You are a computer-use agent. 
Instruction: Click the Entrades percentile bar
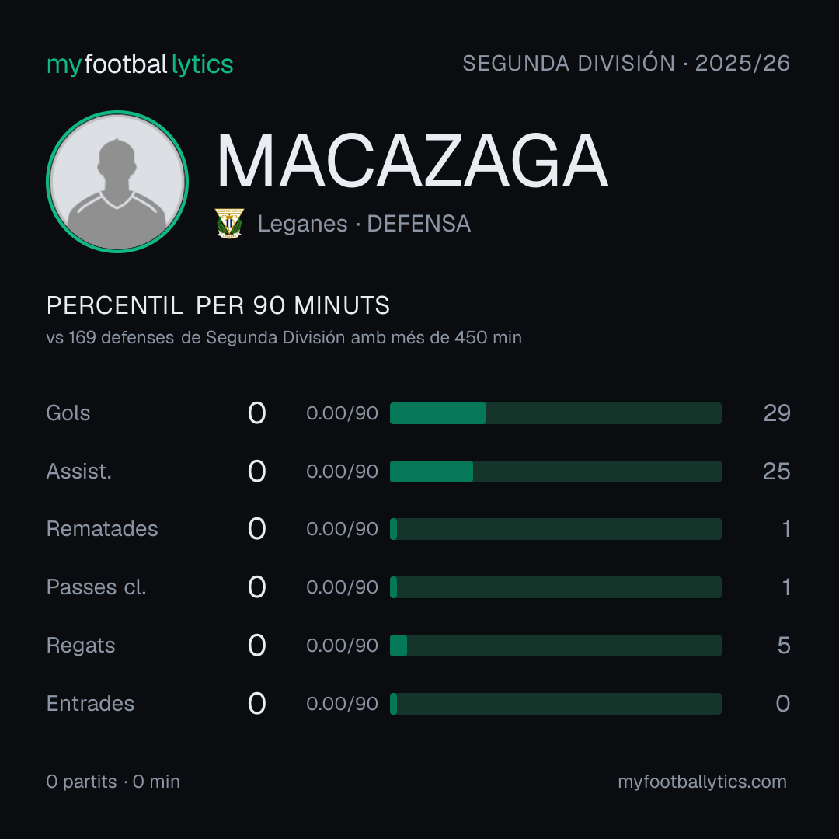pyautogui.click(x=555, y=704)
